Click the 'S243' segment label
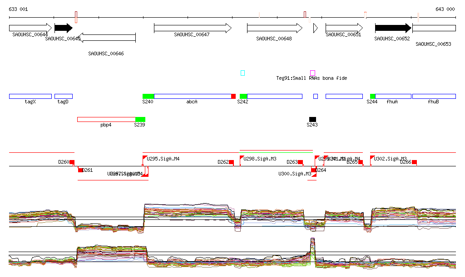Screen dimensions: 465x277 tap(312, 125)
